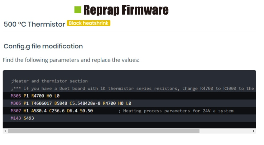The width and height of the screenshot is (264, 145).
Task: Click the C256.6 parameter in M307 line
Action: [x=57, y=111]
